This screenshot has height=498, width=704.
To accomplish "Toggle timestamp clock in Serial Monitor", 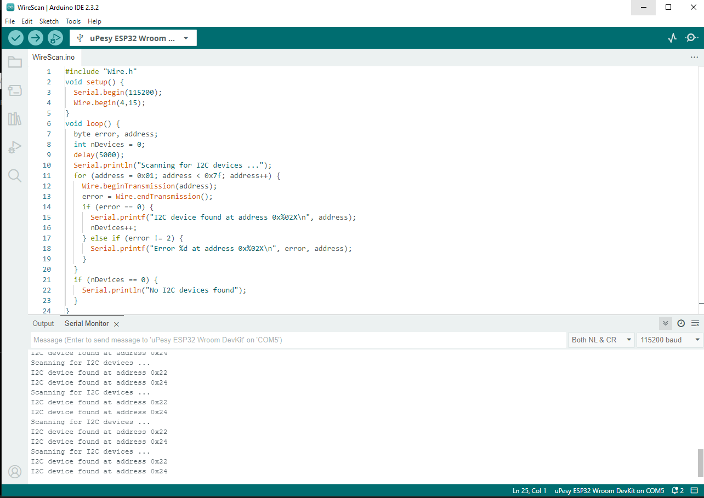I will click(681, 323).
